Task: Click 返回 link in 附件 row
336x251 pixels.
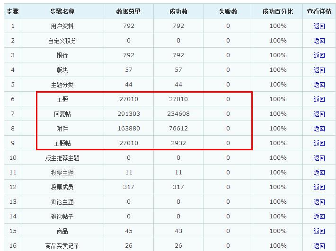Action: (319, 129)
